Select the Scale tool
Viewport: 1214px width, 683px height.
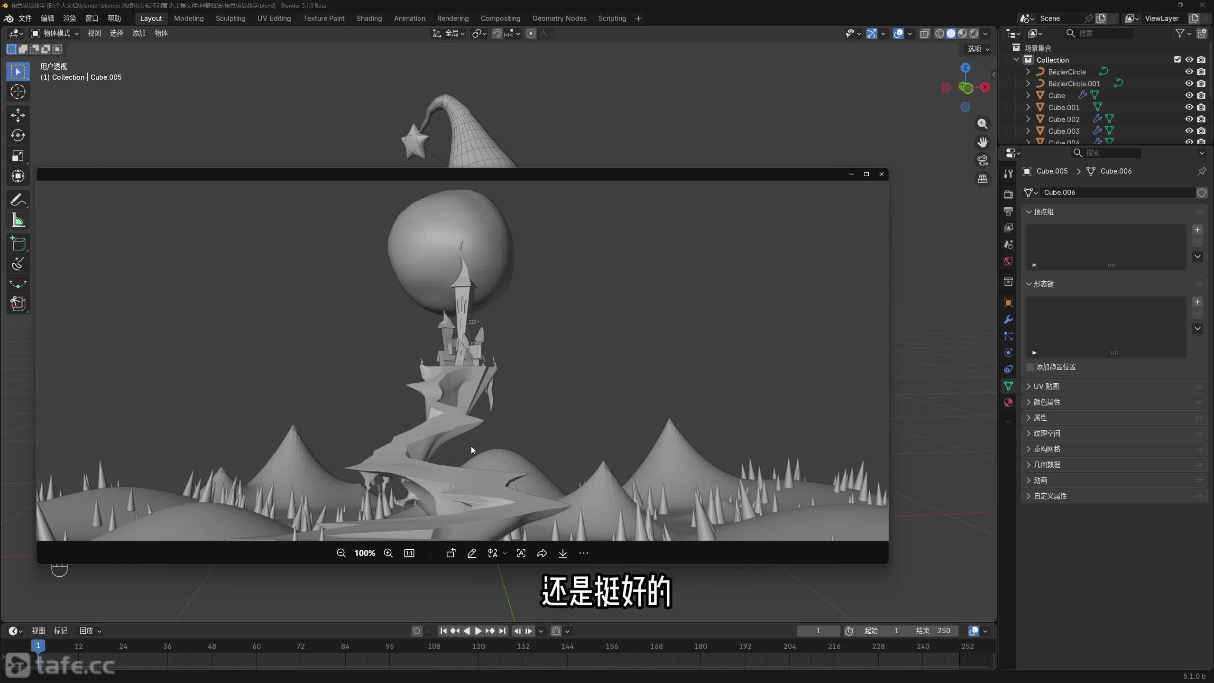[x=18, y=156]
